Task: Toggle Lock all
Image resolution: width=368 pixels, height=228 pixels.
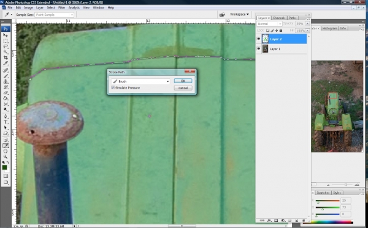Action: [281, 31]
